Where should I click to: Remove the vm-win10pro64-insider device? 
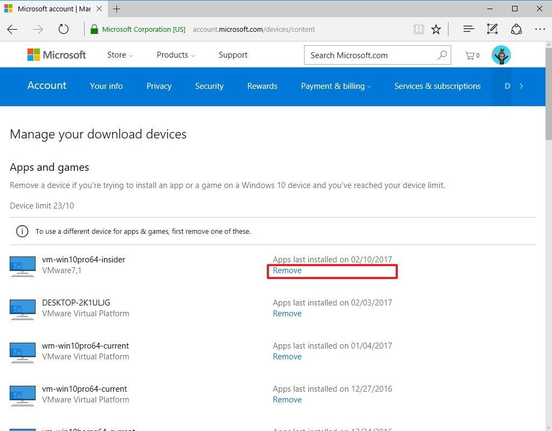[x=287, y=270]
